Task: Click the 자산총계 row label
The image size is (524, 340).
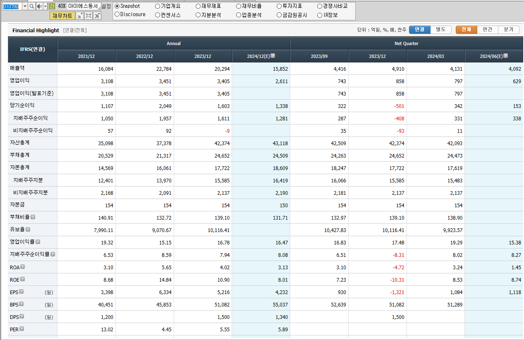Action: coord(20,143)
